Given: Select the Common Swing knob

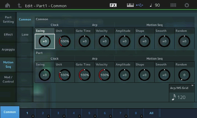Looking at the screenshot, I should [45, 41].
